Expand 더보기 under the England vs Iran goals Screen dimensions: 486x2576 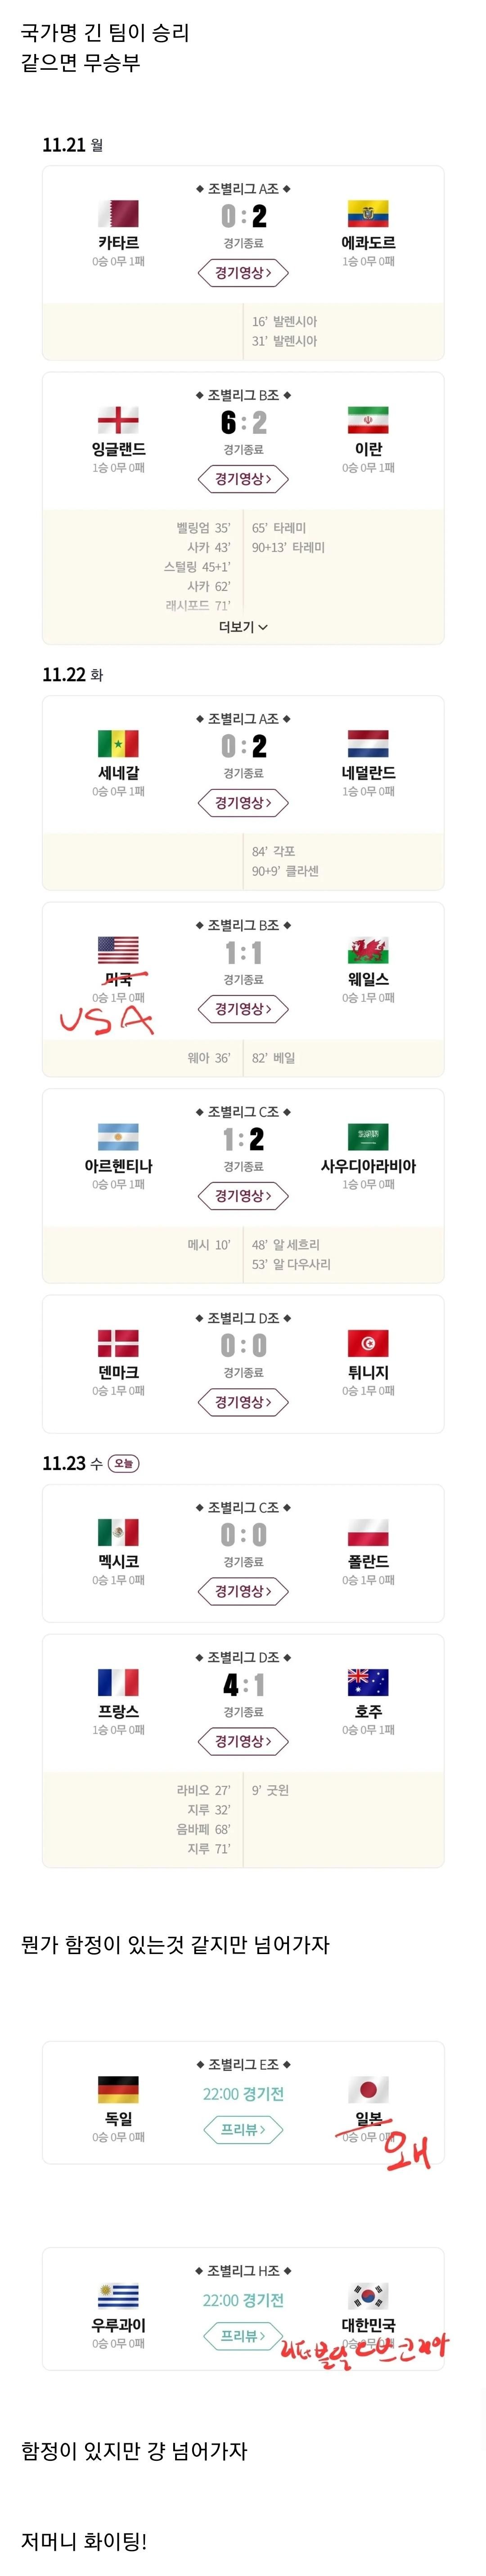coord(243,628)
